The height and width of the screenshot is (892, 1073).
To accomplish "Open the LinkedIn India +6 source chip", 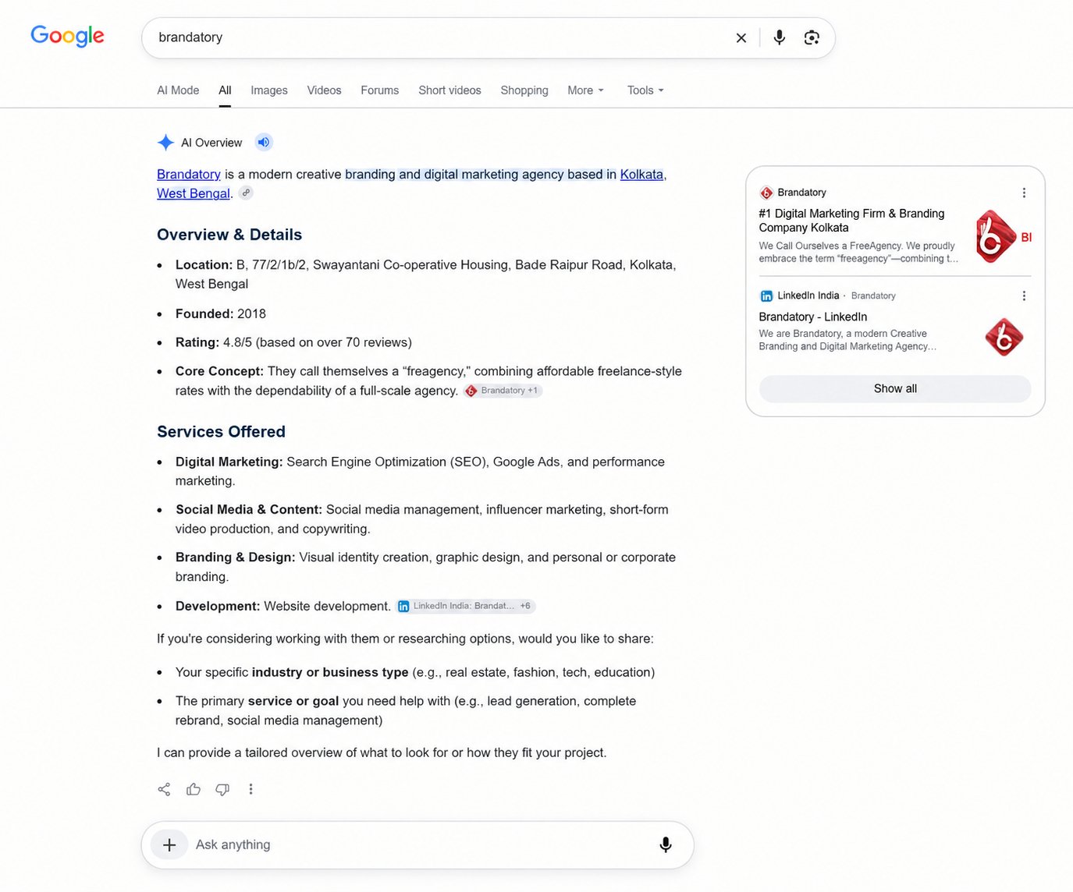I will [x=466, y=606].
